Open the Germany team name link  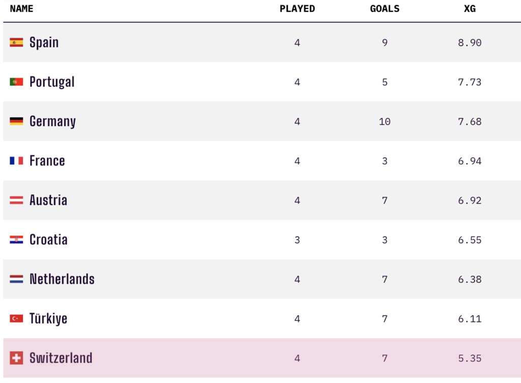pos(52,122)
